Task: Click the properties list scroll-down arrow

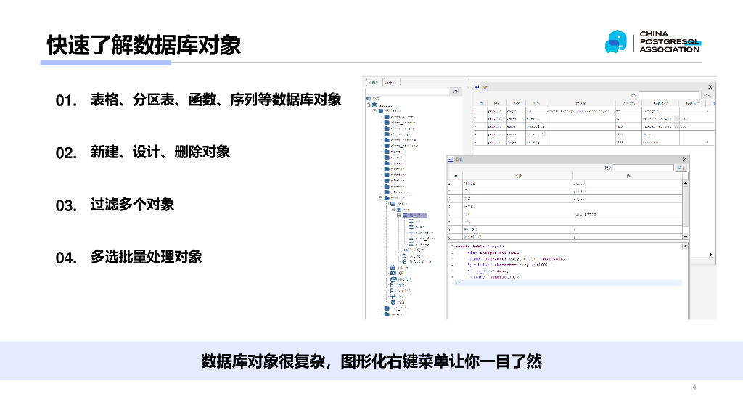Action: click(x=685, y=236)
